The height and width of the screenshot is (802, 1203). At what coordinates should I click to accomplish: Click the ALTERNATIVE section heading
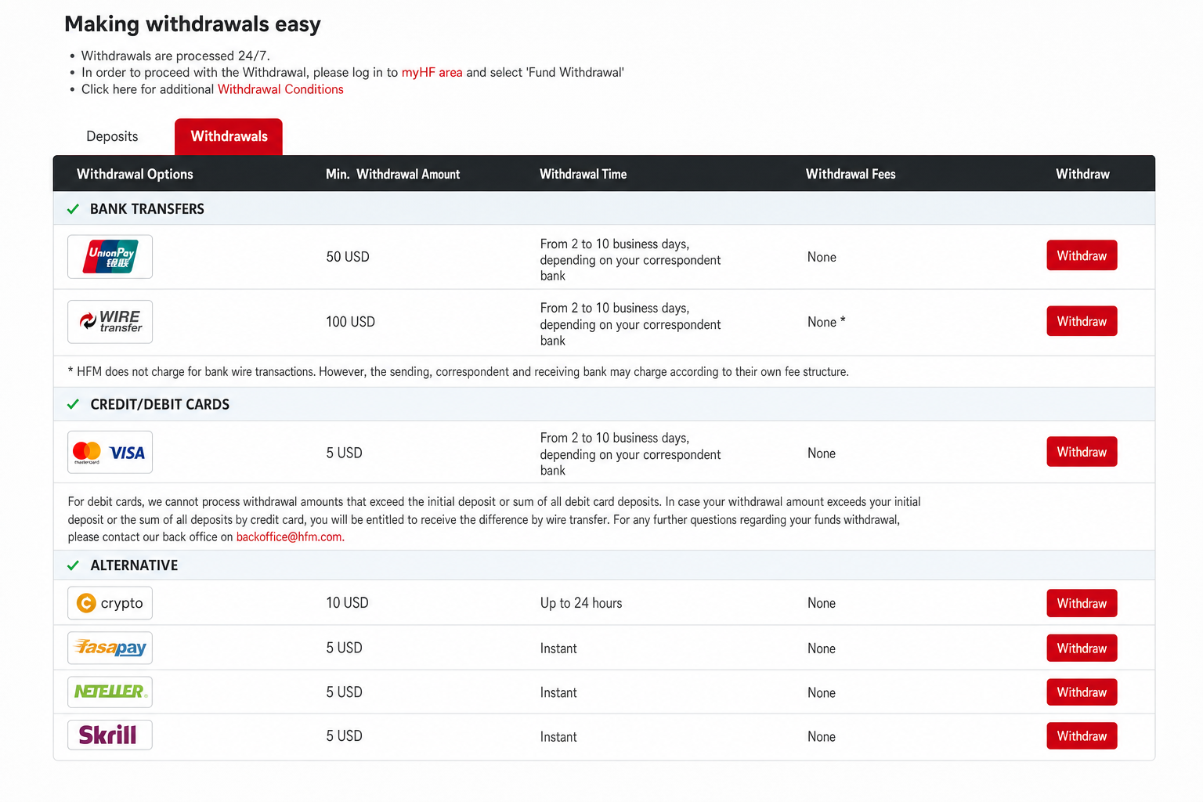pos(134,565)
